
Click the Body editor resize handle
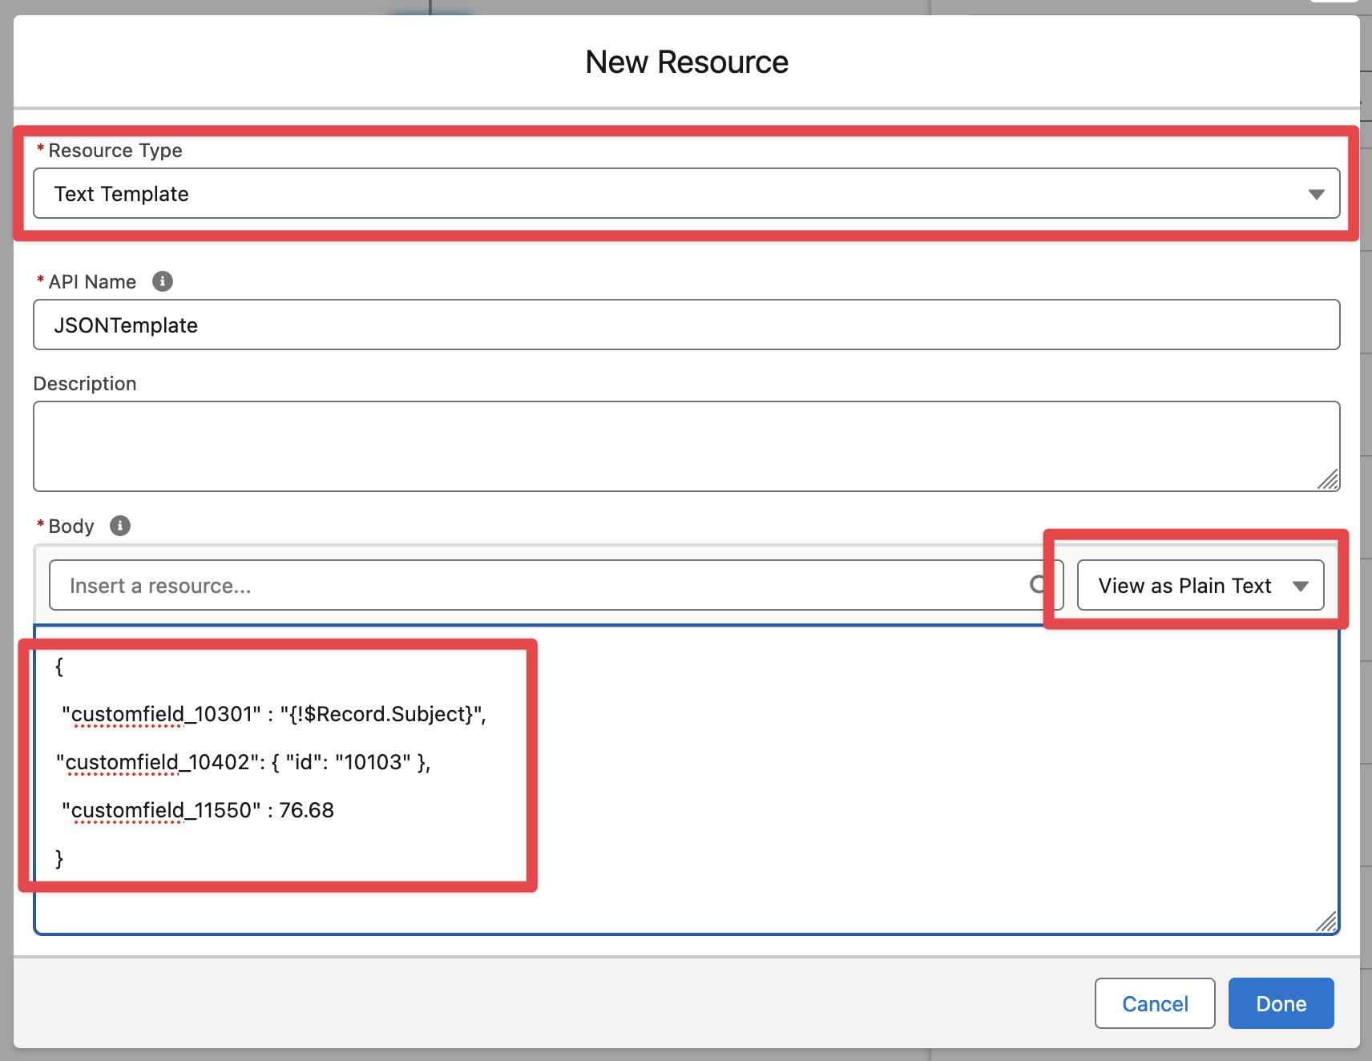pyautogui.click(x=1326, y=922)
